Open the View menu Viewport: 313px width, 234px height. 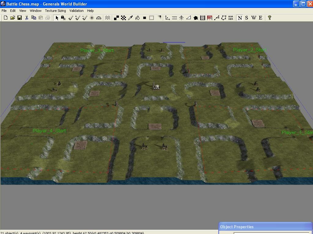coord(23,11)
